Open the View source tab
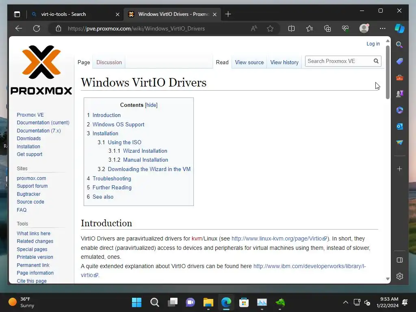This screenshot has width=416, height=312. click(x=249, y=62)
